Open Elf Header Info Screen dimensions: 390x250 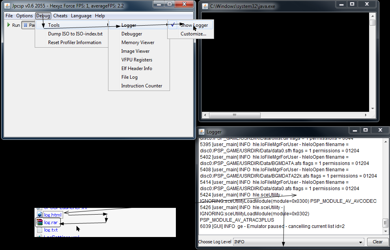tap(139, 69)
